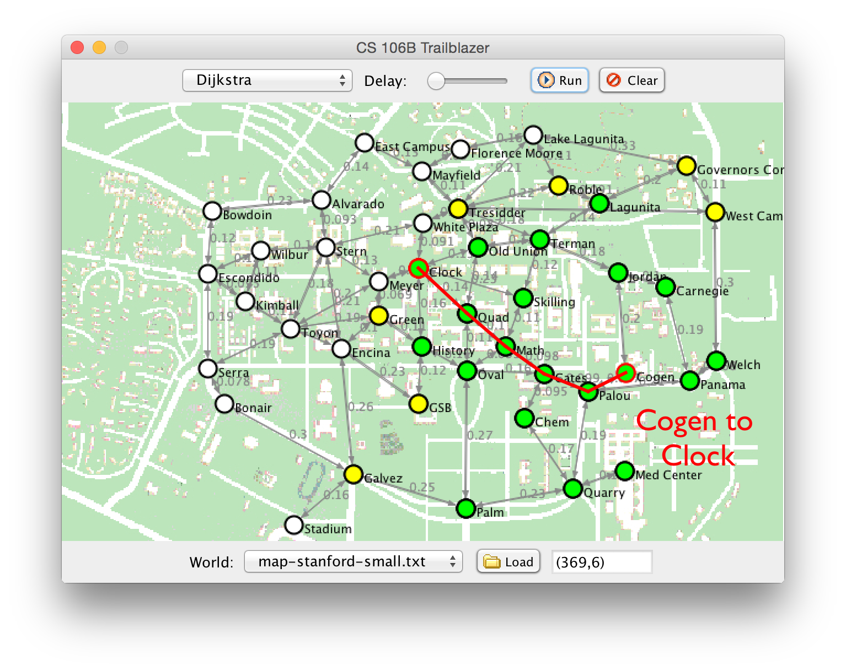
Task: Select the Cogen node circle
Action: pos(625,373)
